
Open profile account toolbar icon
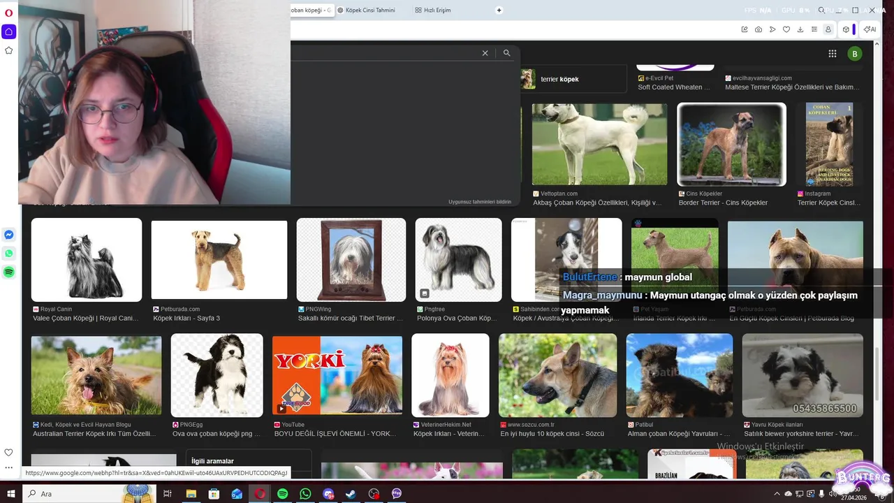tap(828, 29)
